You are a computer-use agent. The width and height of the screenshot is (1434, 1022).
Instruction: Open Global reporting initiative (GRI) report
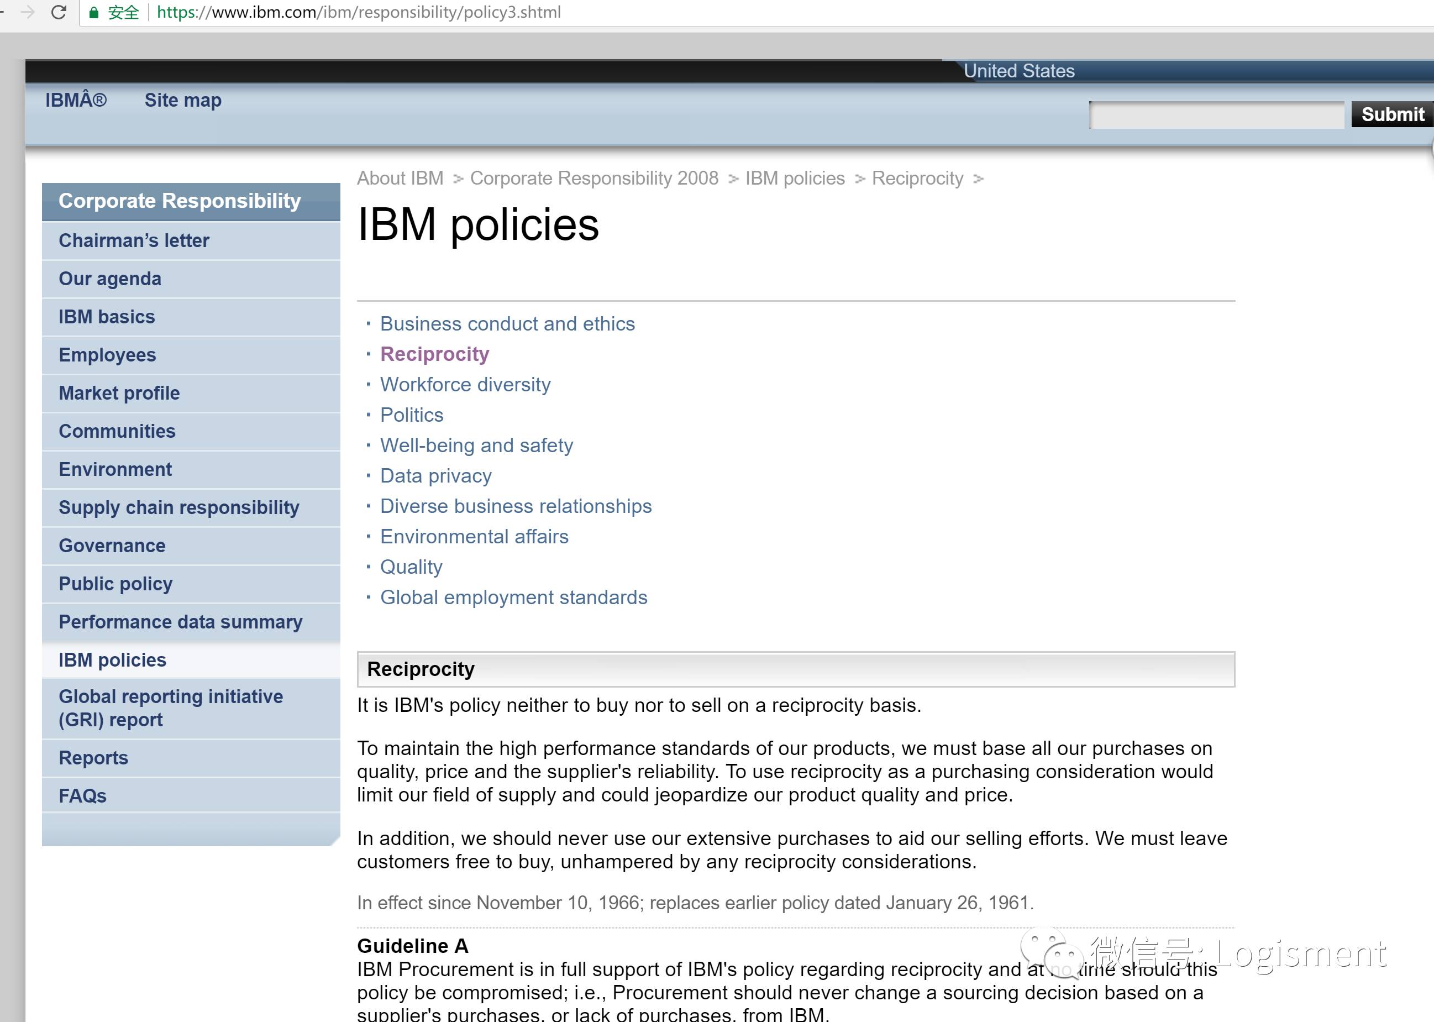pos(191,708)
